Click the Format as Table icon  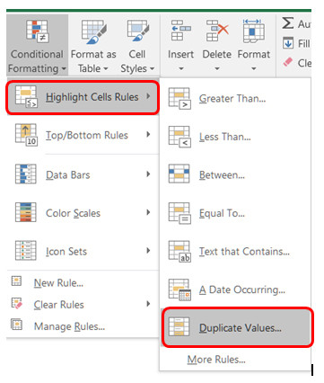tap(93, 31)
